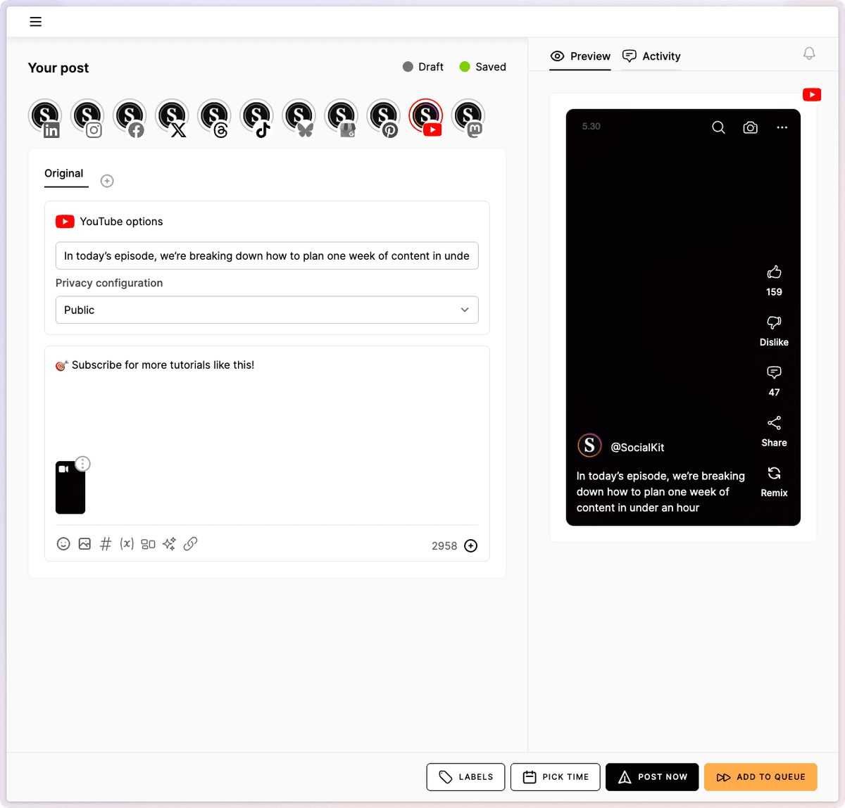
Task: Click the AI sparkle icon in the toolbar
Action: 169,544
